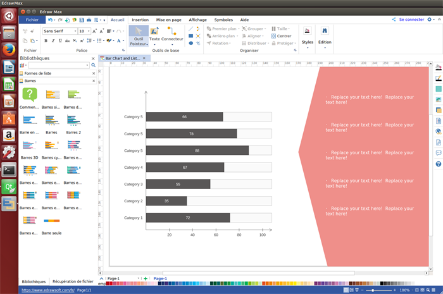Open the font size 10 dropdown
The height and width of the screenshot is (294, 443).
point(89,31)
